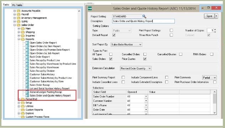Click the Description input field
Viewport: 225px width, 128px height.
tap(143, 21)
